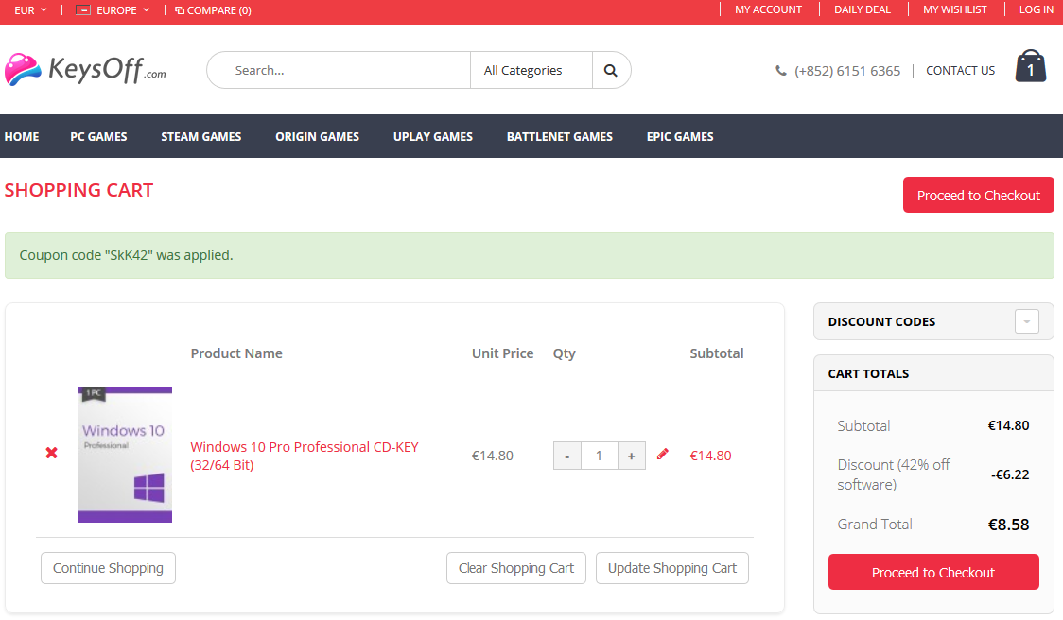Remove item with red X icon
Viewport: 1063px width, 620px height.
coord(51,453)
